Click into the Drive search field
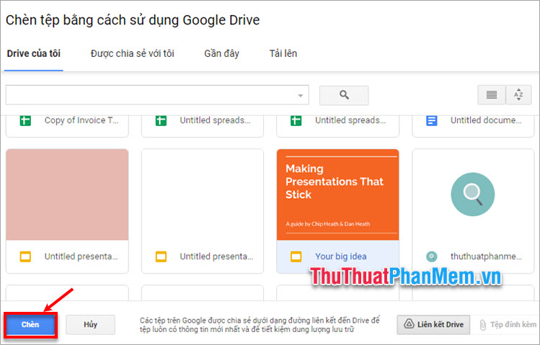Screen dimensions: 540x345 tap(157, 95)
